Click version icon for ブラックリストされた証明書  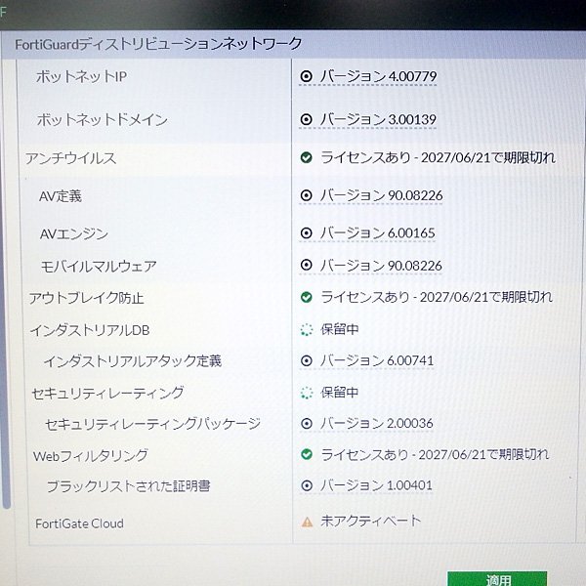point(307,485)
